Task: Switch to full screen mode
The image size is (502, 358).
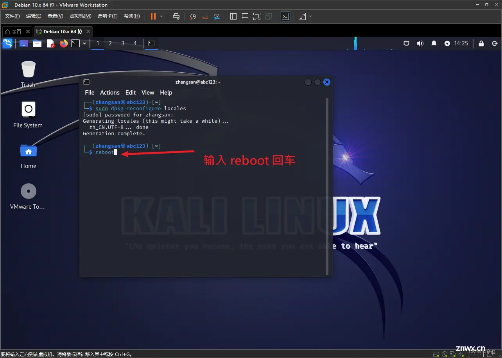Action: point(257,16)
